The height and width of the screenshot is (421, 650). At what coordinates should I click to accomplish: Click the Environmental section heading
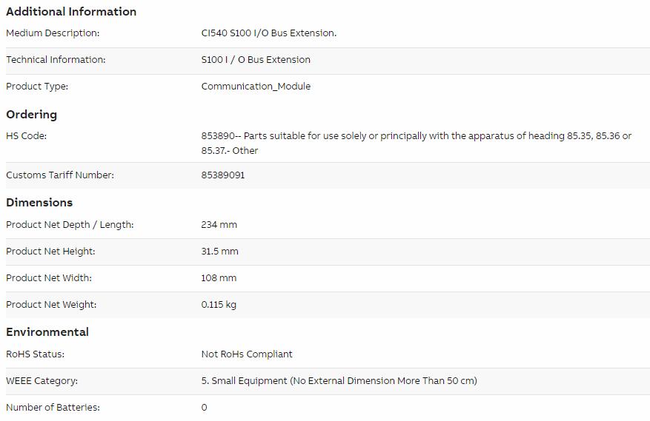pos(47,332)
